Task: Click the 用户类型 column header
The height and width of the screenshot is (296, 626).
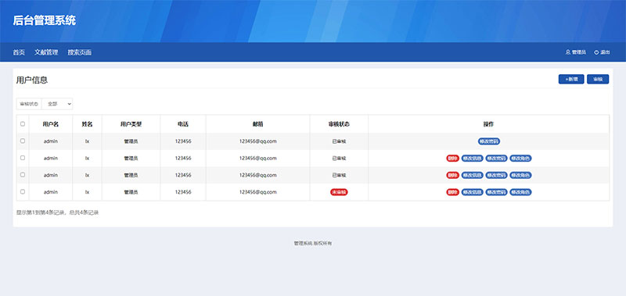Action: [131, 124]
